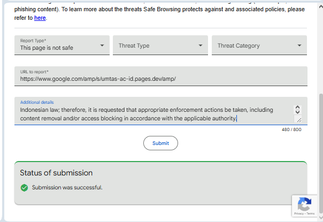Focus the Additional details text area

click(x=150, y=114)
